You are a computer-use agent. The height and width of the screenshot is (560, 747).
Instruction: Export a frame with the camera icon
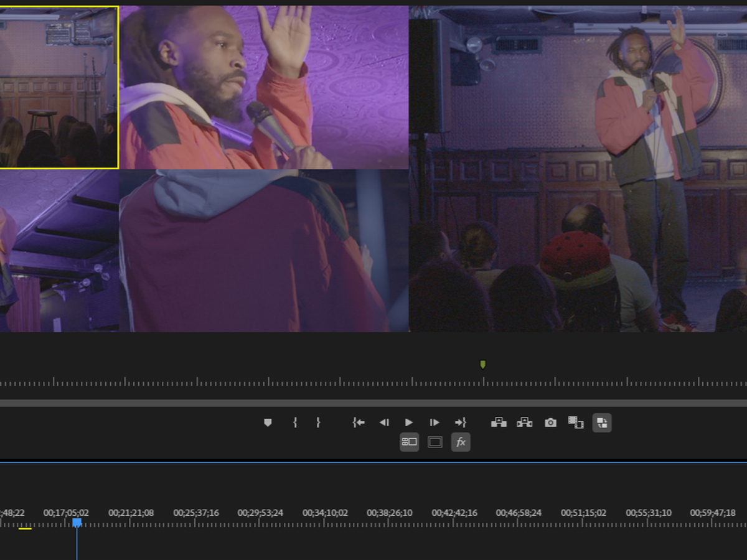550,422
